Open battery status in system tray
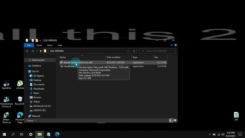Screen dimensions: 245x138 (214, 135)
